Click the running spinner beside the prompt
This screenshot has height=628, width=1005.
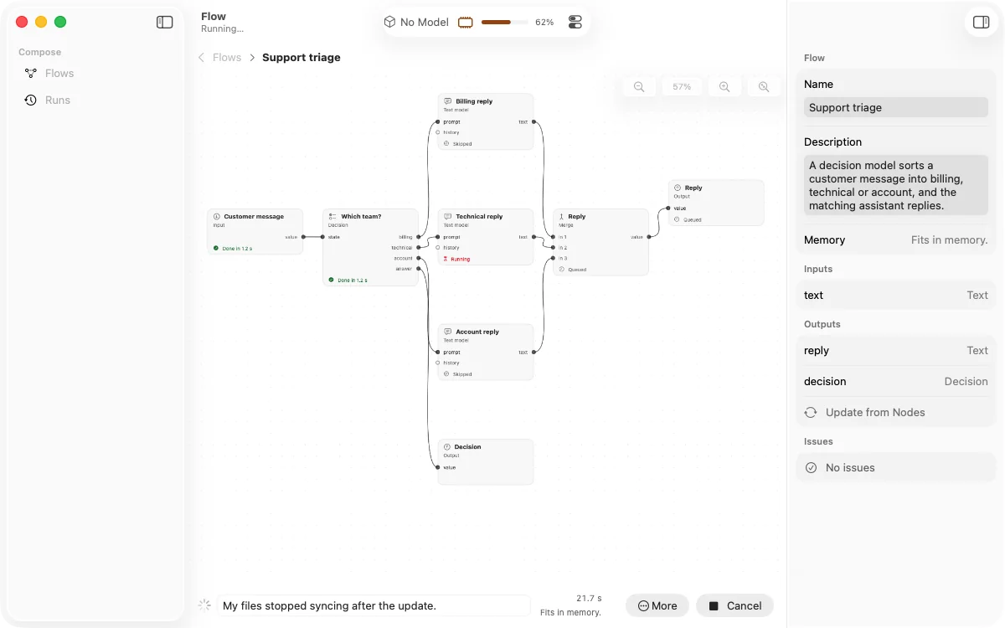[204, 605]
